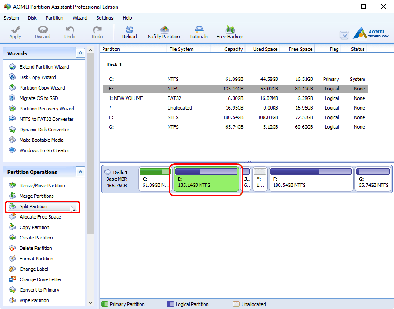
Task: Click the Partition column header
Action: pyautogui.click(x=134, y=49)
